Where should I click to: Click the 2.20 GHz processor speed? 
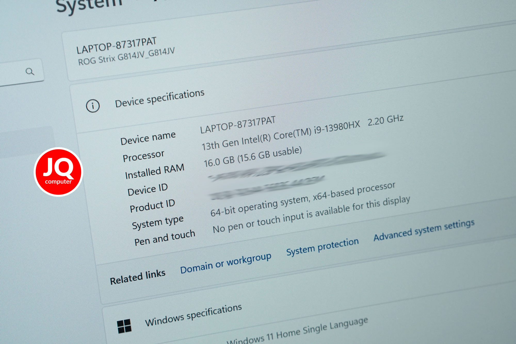386,120
